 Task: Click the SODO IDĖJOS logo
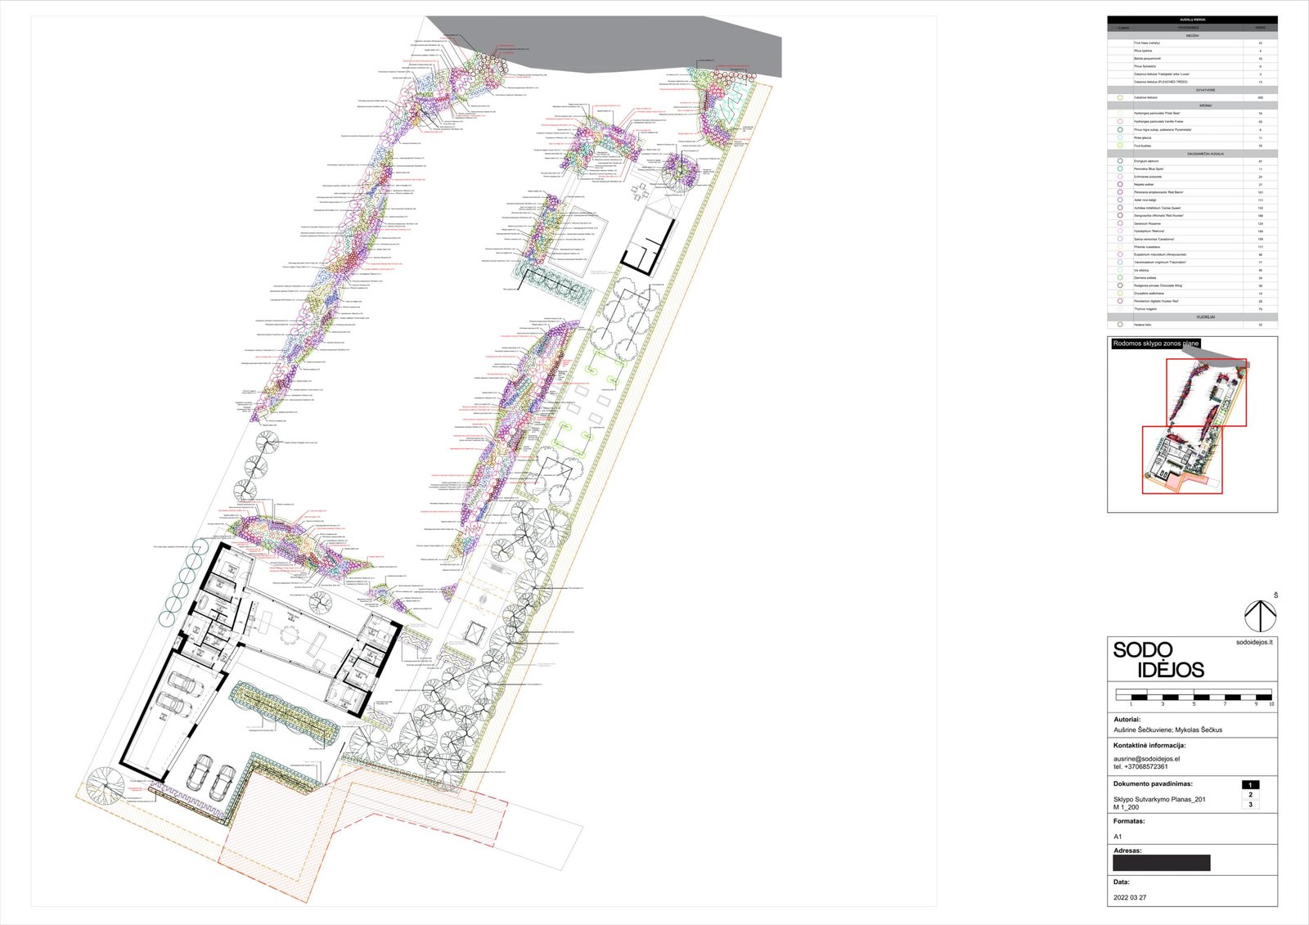[x=1158, y=660]
